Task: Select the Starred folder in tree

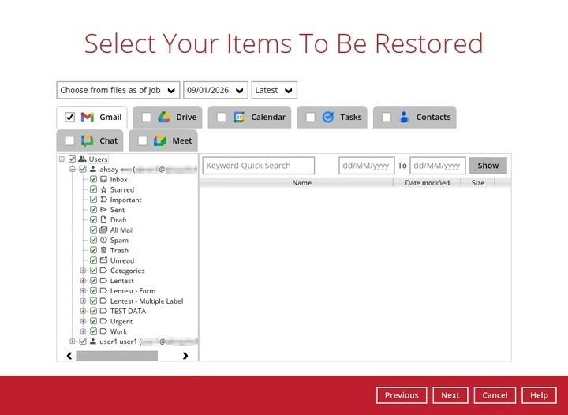Action: pyautogui.click(x=121, y=190)
